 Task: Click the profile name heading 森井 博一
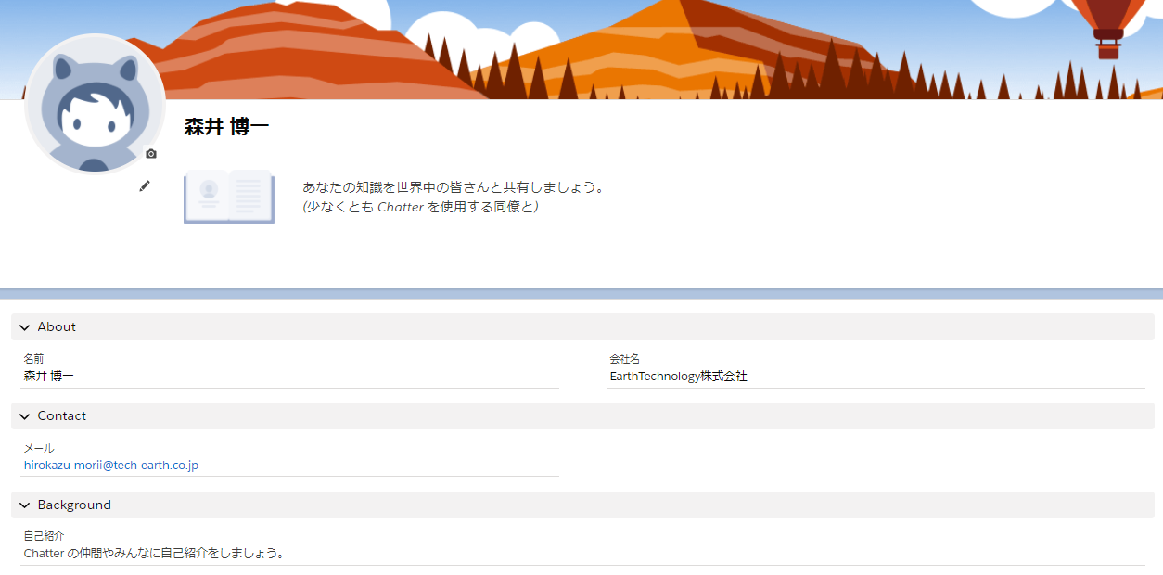[226, 127]
